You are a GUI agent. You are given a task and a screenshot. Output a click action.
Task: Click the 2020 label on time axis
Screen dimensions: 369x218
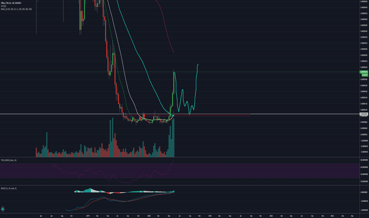coord(149,216)
